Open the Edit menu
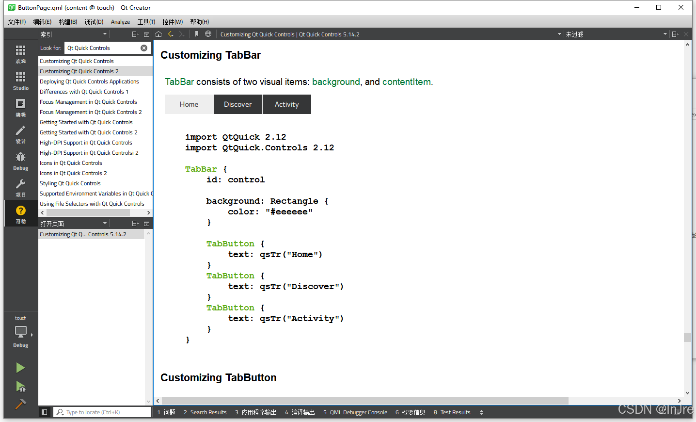This screenshot has height=422, width=696. coord(42,22)
